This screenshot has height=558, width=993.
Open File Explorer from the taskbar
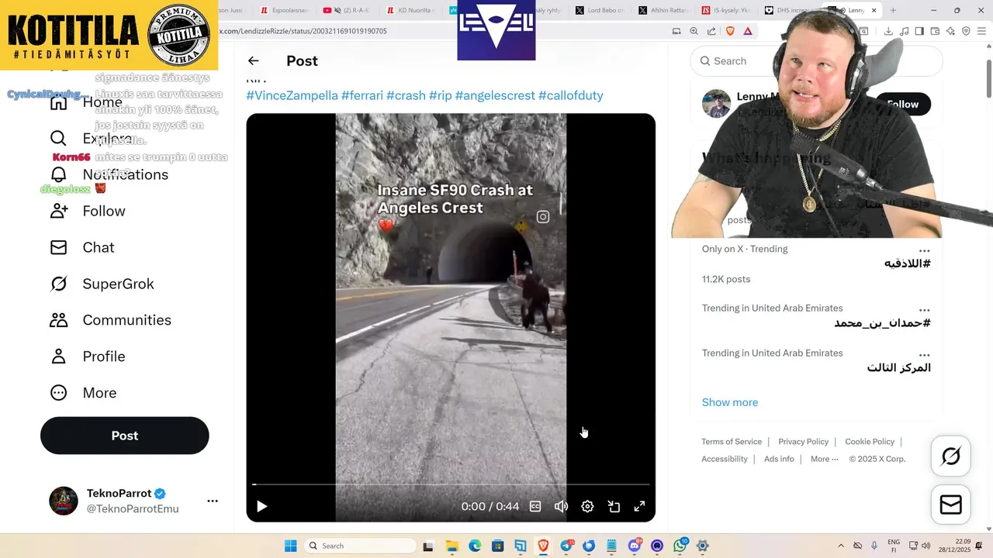[452, 546]
